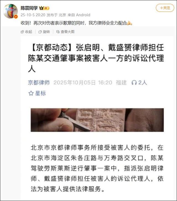Open the seal carving banner image
177x201 pixels.
click(97, 120)
